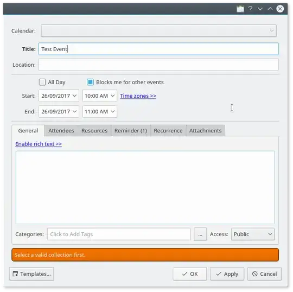
Task: Open the Templates dialog
Action: pos(32,274)
